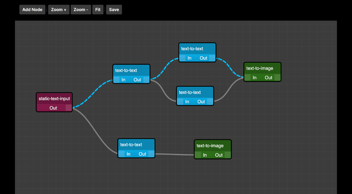The width and height of the screenshot is (352, 194).
Task: Click the Out port of bottommost text-to-text node
Action: 151,154
